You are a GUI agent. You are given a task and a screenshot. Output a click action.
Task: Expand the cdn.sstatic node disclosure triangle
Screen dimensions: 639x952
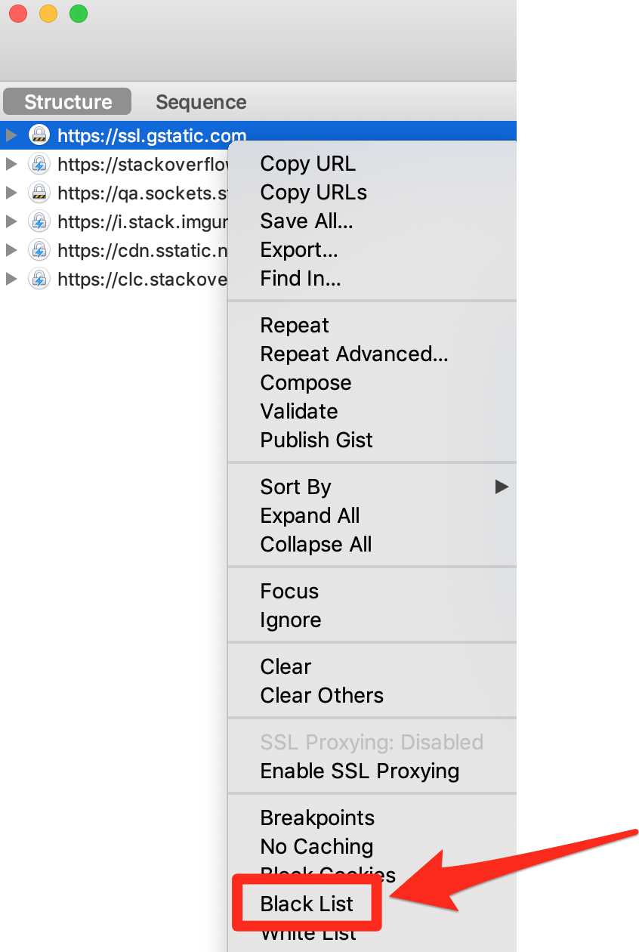[x=11, y=250]
